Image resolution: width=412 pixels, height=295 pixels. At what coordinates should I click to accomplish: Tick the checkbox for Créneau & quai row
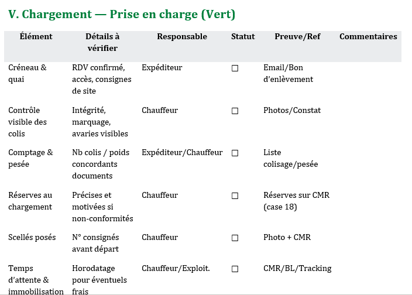pos(235,68)
